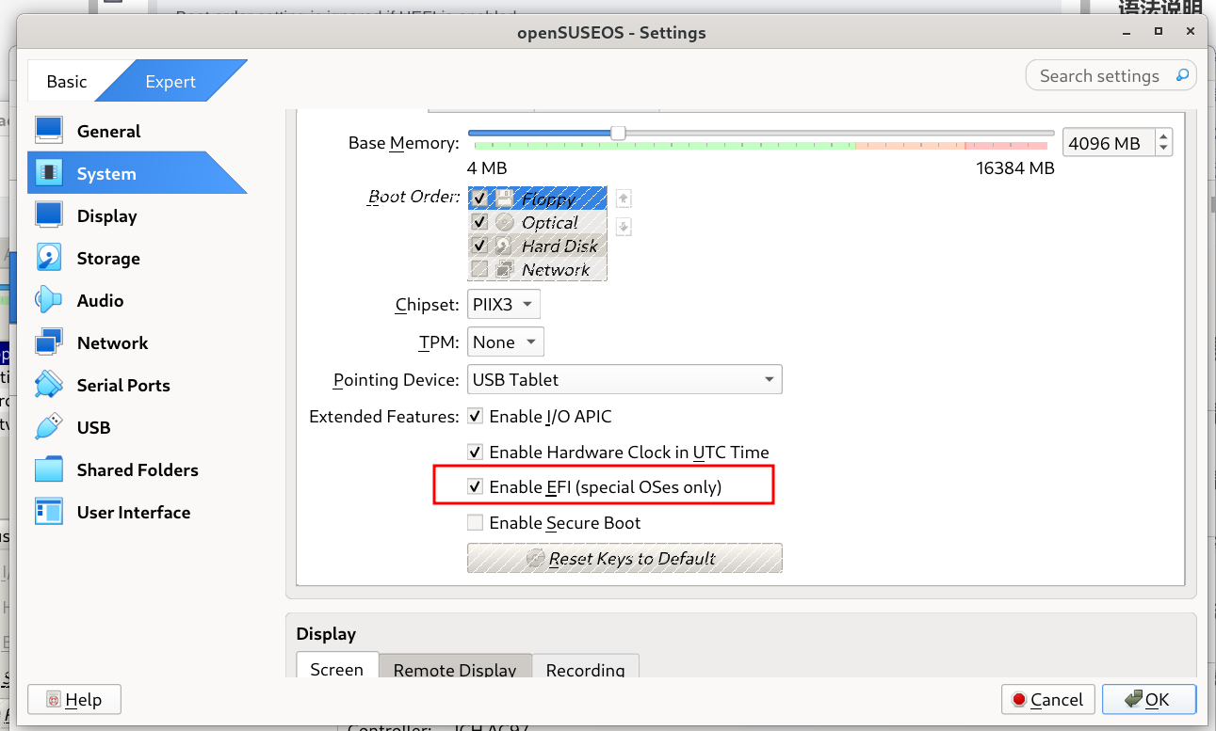Open the Audio speaker icon
This screenshot has height=731, width=1216.
(x=49, y=300)
